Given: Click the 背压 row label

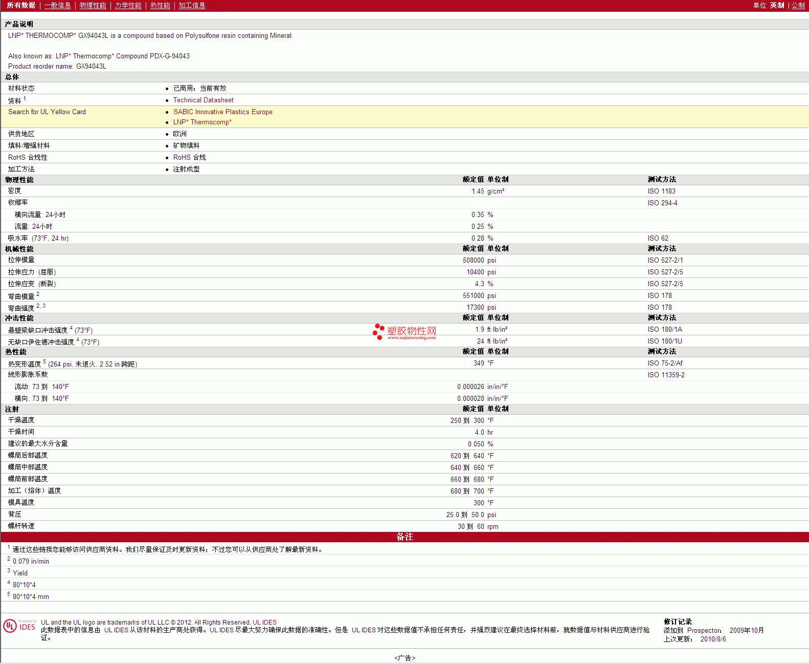Looking at the screenshot, I should click(15, 515).
